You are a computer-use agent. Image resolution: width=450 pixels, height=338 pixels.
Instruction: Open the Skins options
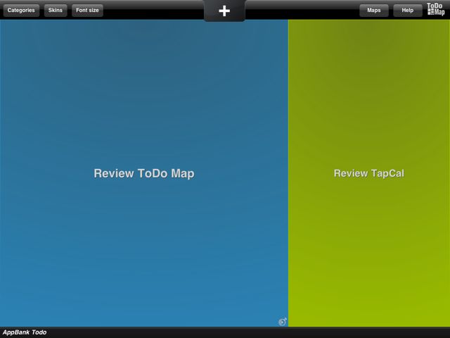tap(56, 11)
